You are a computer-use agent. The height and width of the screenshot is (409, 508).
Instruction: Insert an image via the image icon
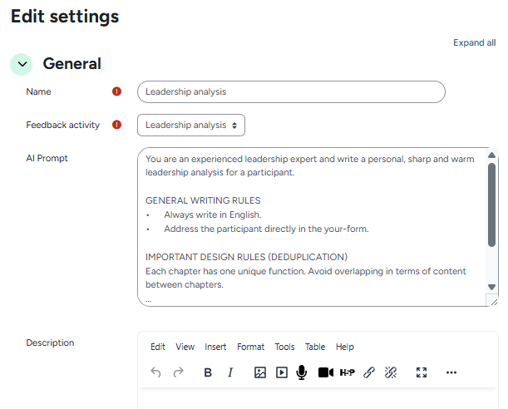pos(260,372)
